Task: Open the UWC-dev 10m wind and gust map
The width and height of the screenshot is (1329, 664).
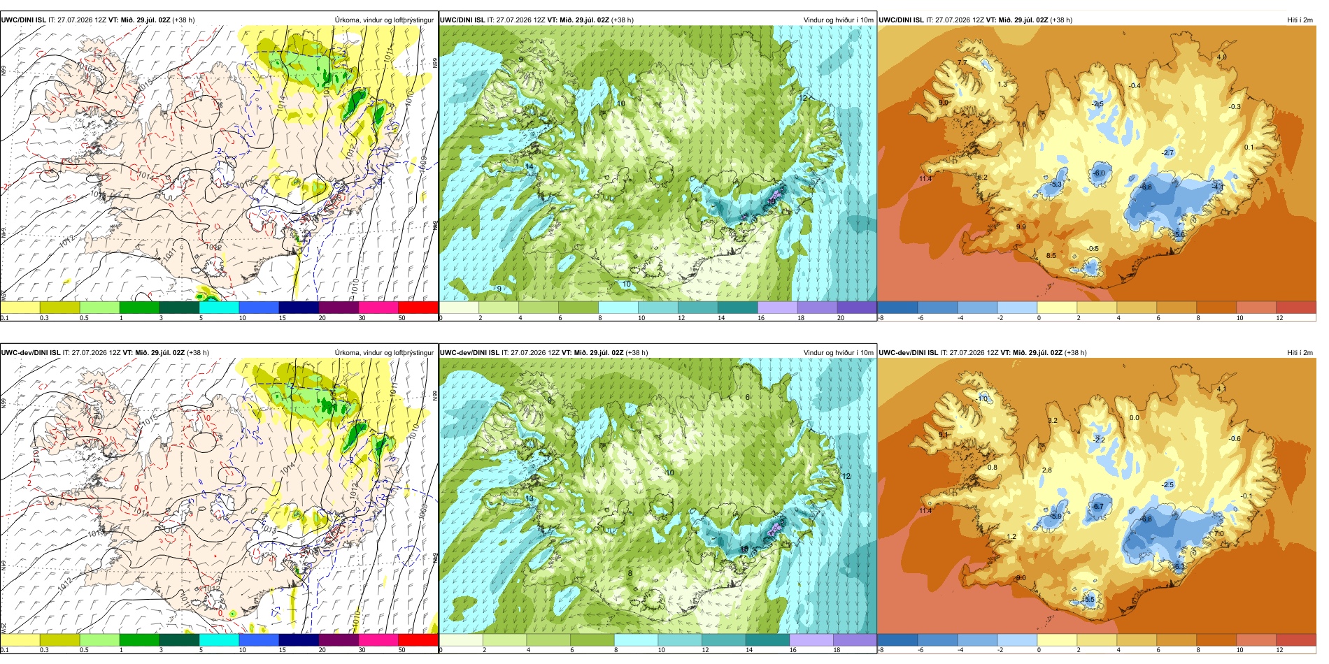Action: click(658, 496)
